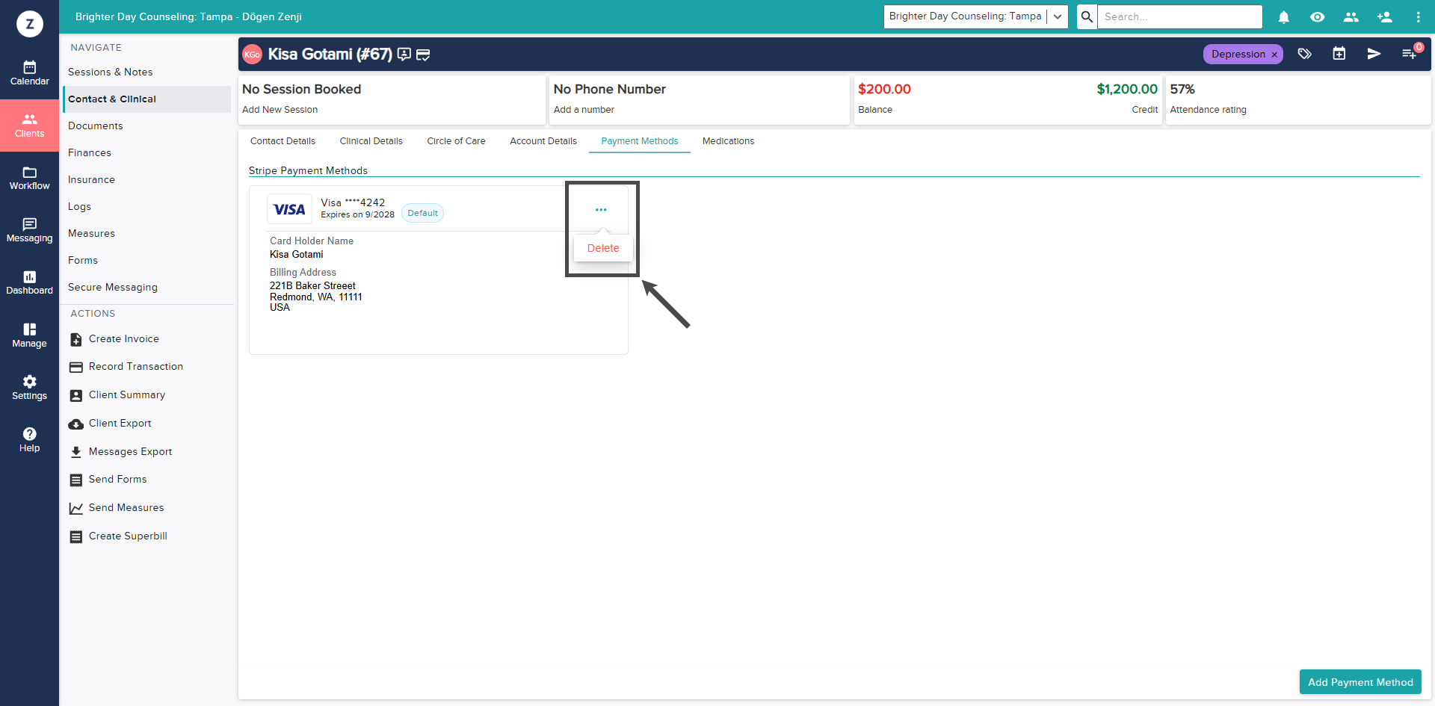1435x706 pixels.
Task: Click the add session calendar icon
Action: [x=1339, y=54]
